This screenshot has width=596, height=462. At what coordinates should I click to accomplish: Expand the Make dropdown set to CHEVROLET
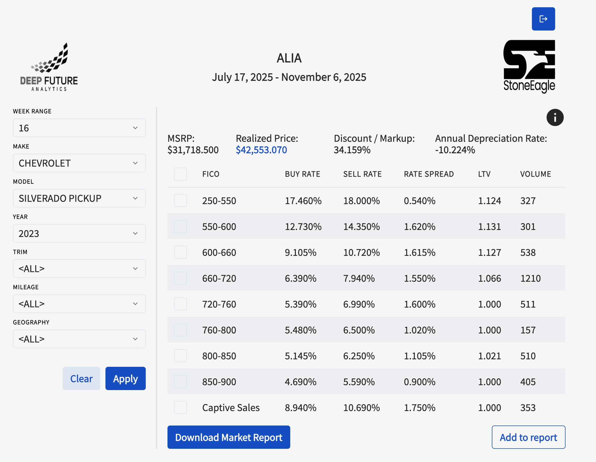click(79, 163)
